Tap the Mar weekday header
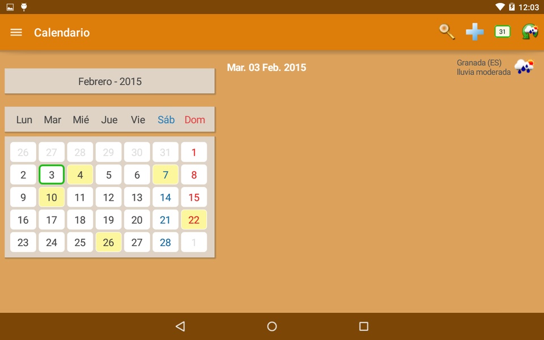 point(52,120)
